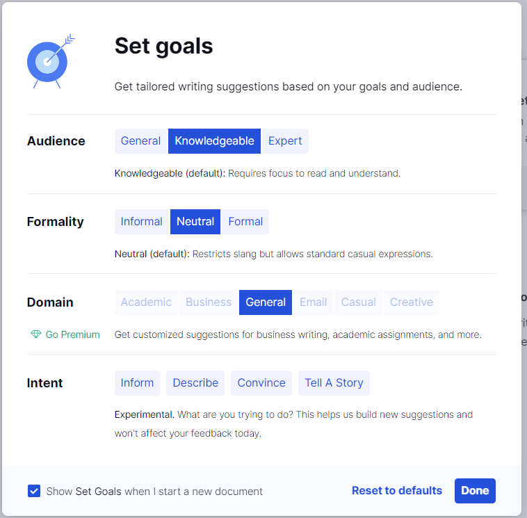This screenshot has height=518, width=527.
Task: Select the Business domain
Action: (209, 302)
